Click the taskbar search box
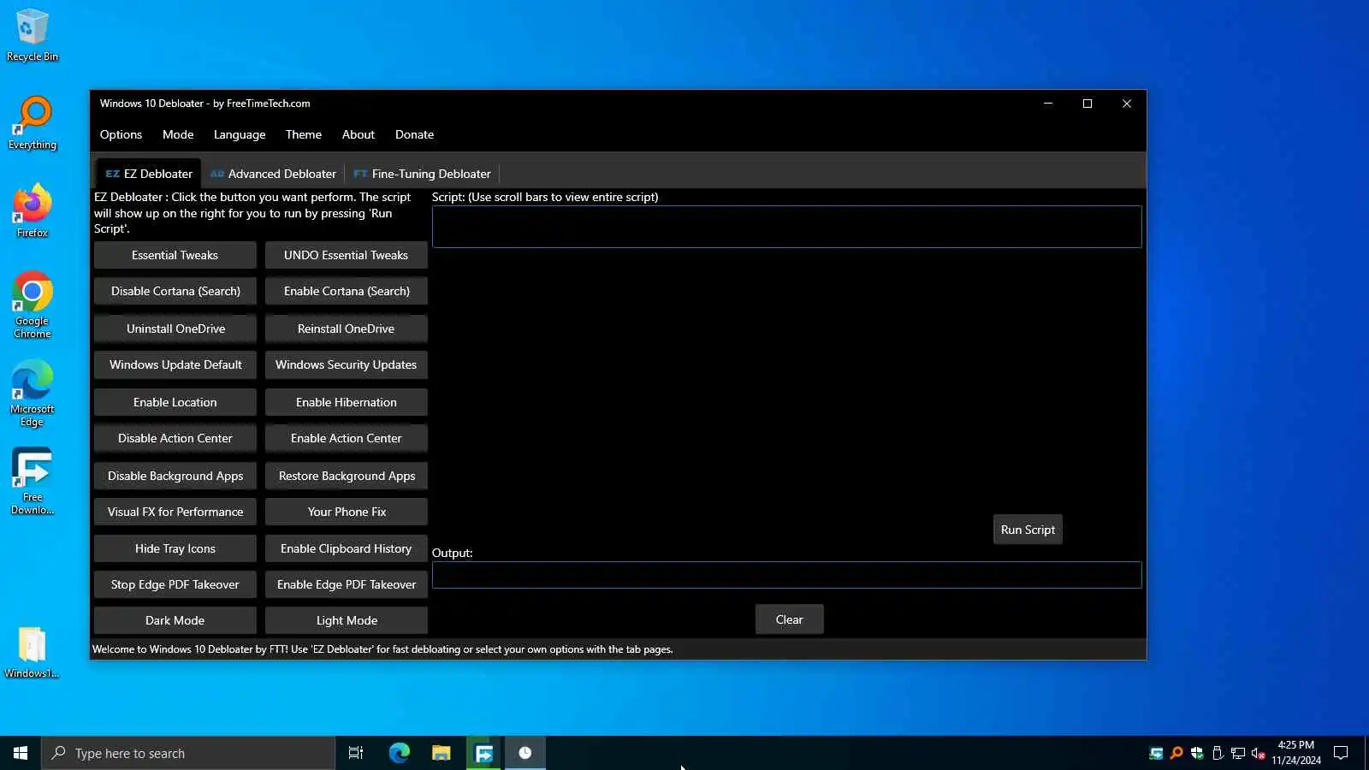The width and height of the screenshot is (1369, 770). 188,753
